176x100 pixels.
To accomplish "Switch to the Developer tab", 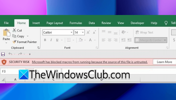I will pos(137,23).
